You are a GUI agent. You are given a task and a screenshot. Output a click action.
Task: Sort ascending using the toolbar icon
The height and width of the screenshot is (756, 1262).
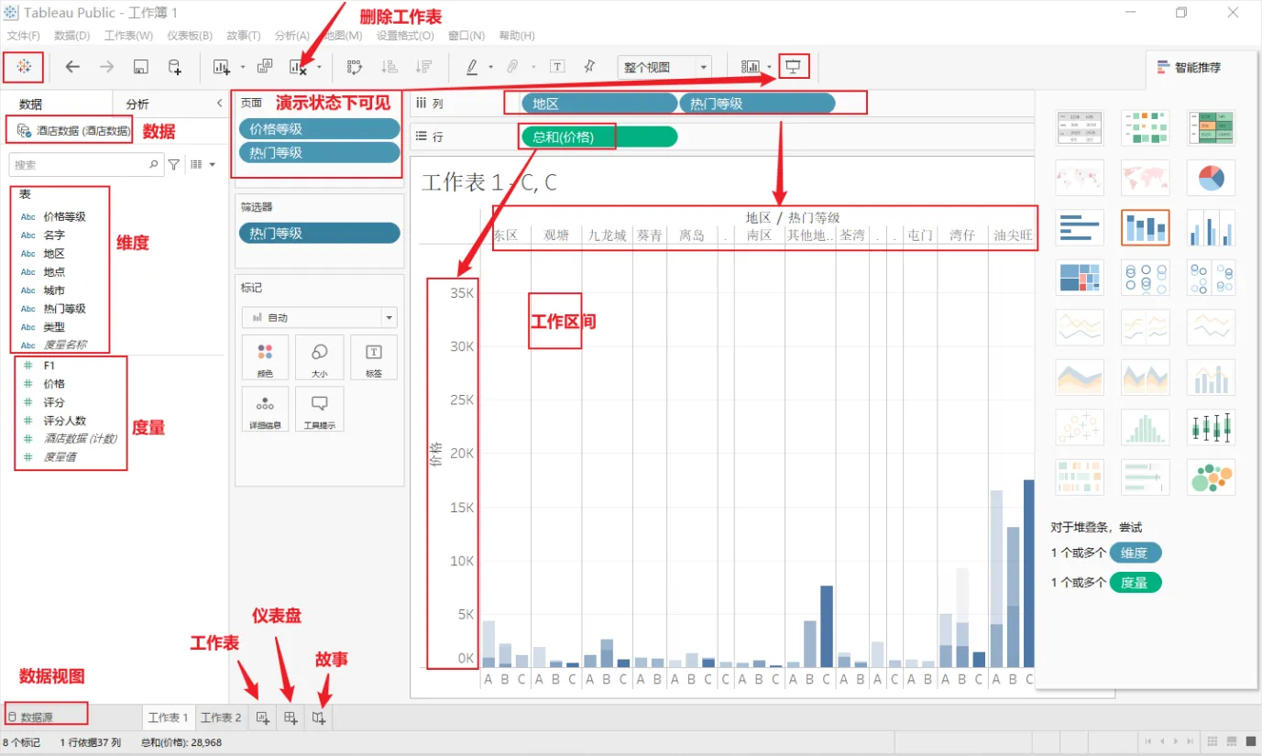pos(389,67)
